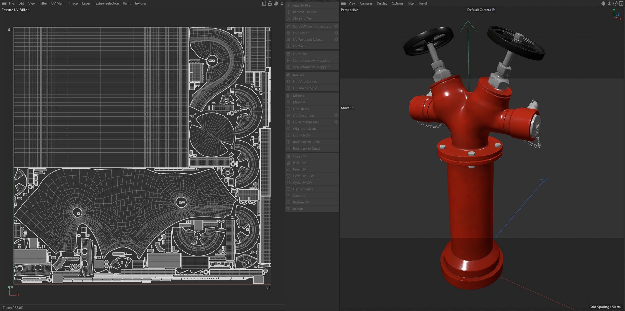Open the Edit menu in UV editor

pyautogui.click(x=21, y=3)
